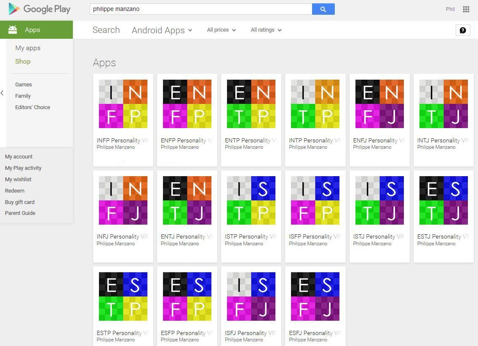
Task: Select the Apps section tab
Action: (36, 30)
